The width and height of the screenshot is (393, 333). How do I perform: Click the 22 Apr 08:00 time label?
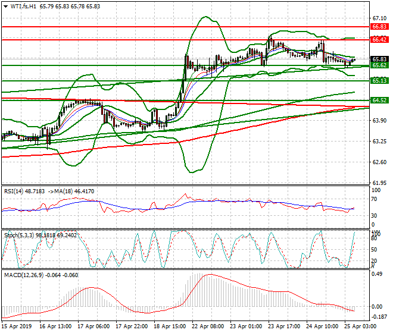pos(208,326)
